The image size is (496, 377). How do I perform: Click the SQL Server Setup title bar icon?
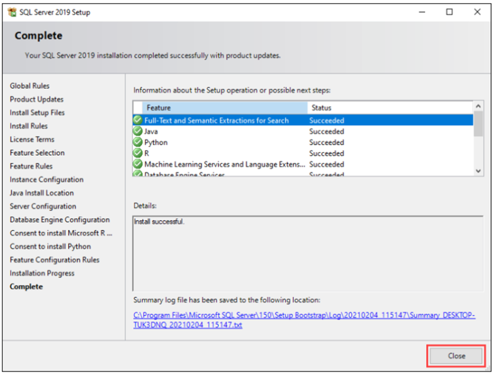pos(11,12)
